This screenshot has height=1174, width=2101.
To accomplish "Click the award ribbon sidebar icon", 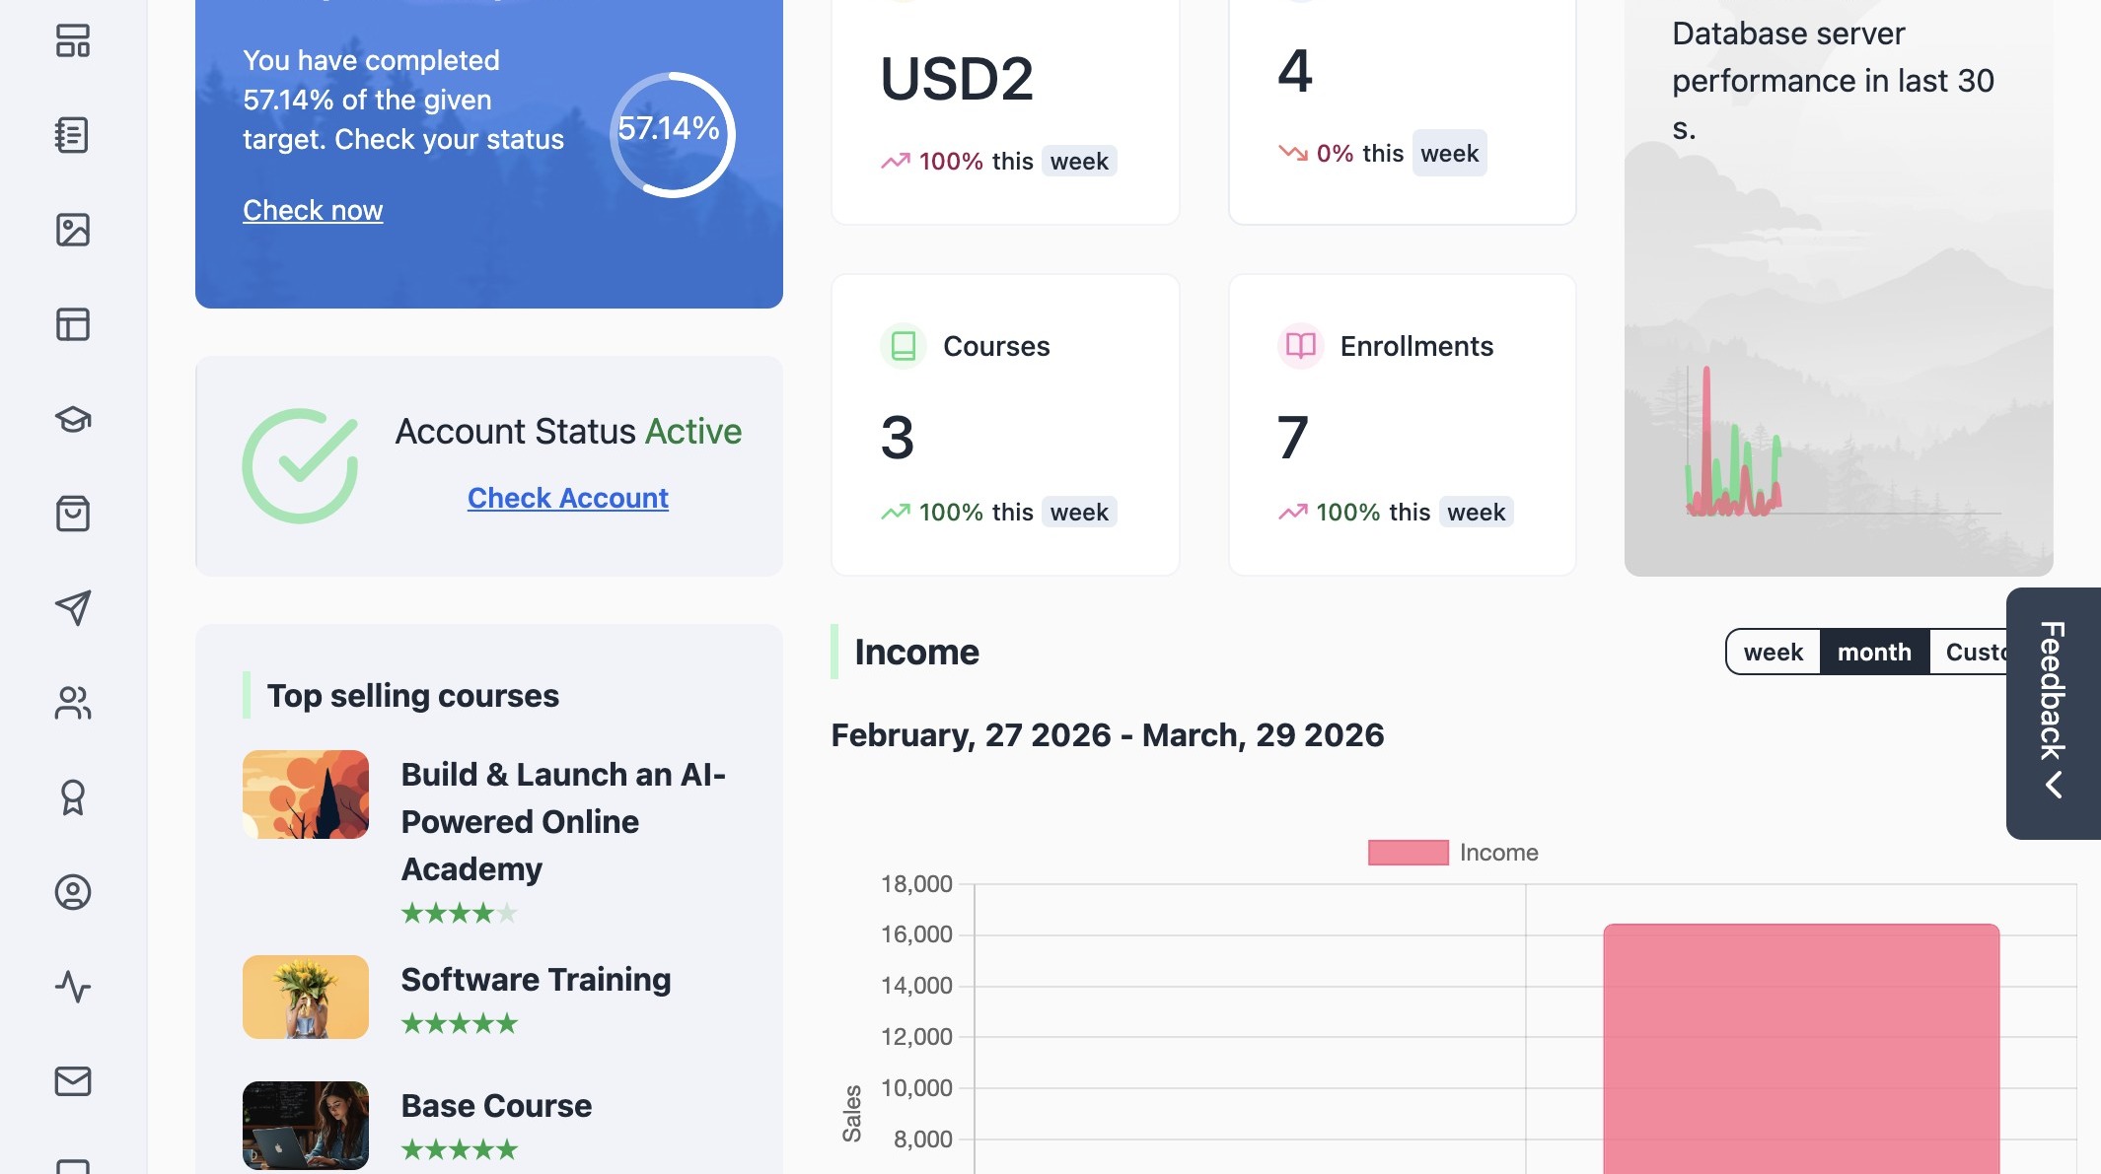I will (73, 797).
